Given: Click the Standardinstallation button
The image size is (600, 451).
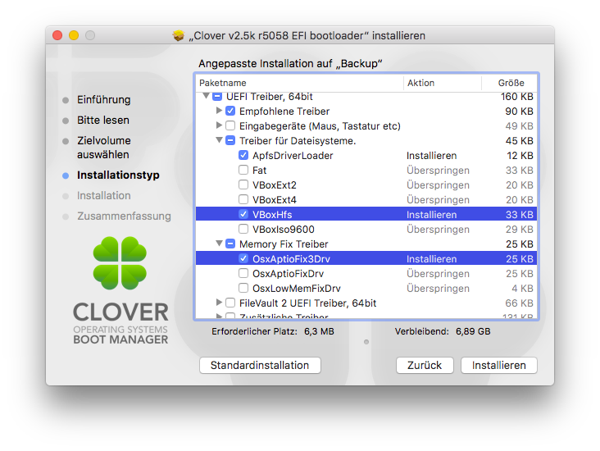Looking at the screenshot, I should pos(260,366).
